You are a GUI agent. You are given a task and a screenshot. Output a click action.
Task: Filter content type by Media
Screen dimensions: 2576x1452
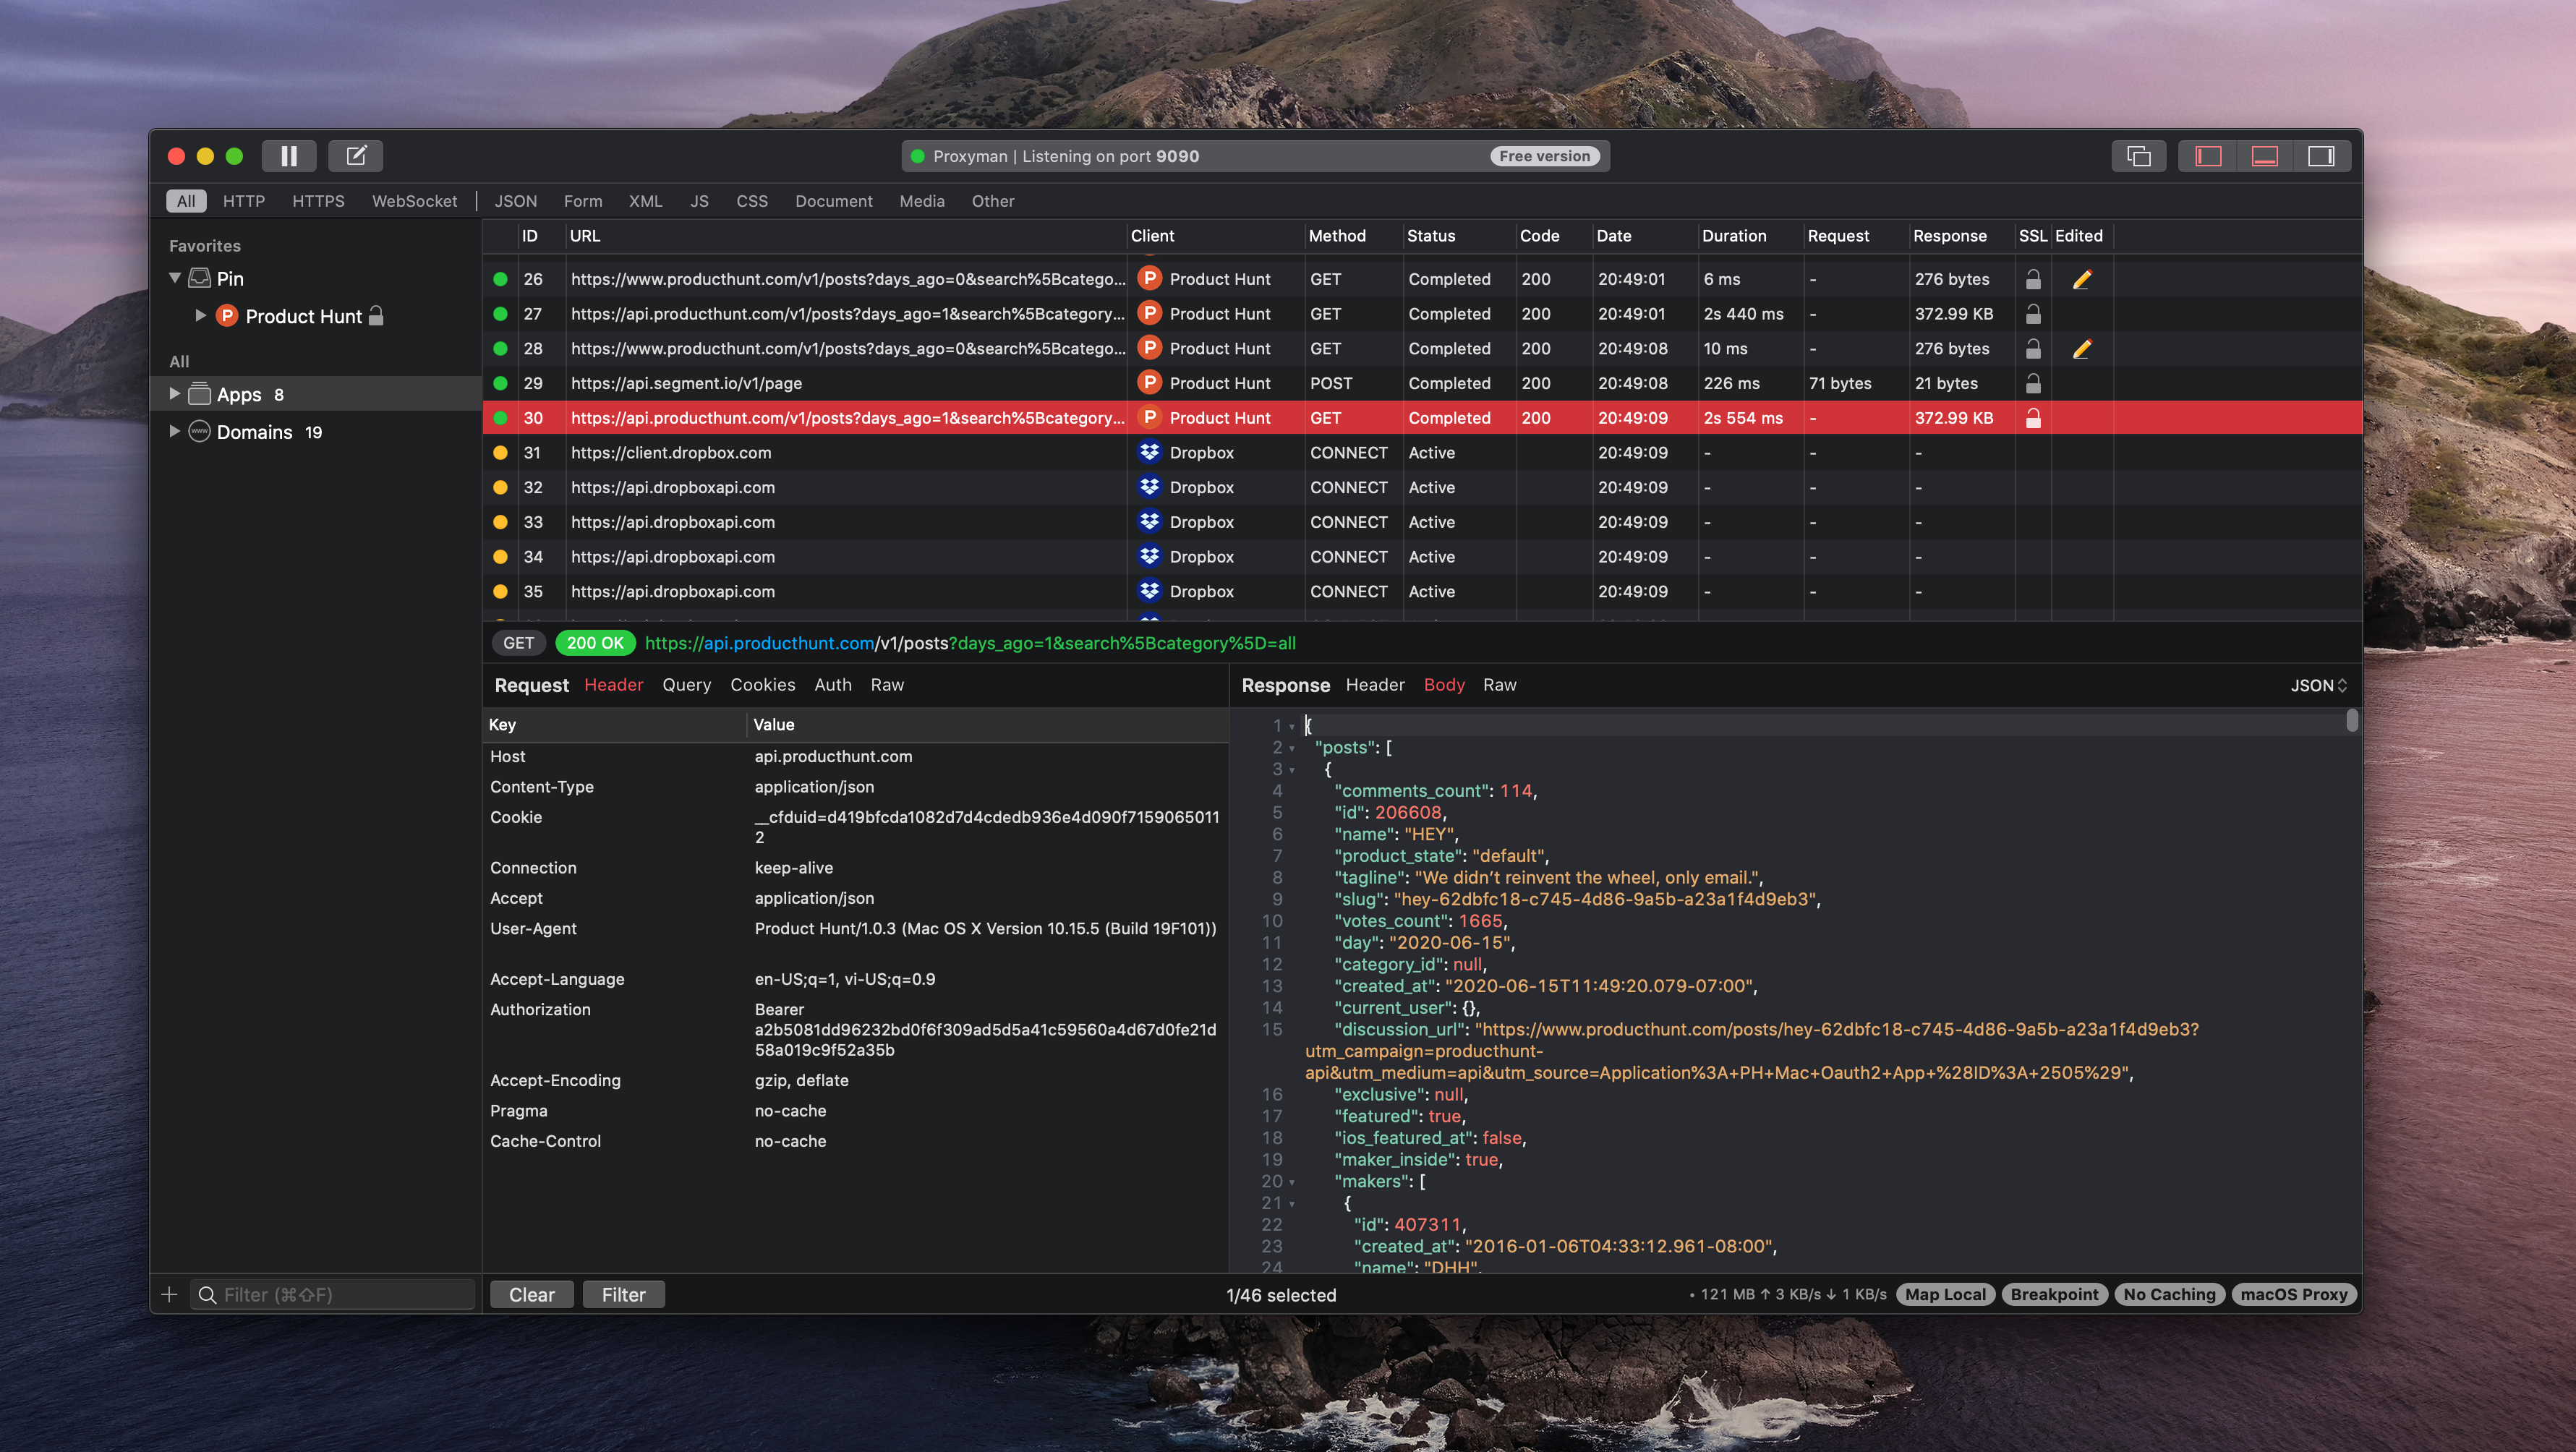tap(921, 201)
